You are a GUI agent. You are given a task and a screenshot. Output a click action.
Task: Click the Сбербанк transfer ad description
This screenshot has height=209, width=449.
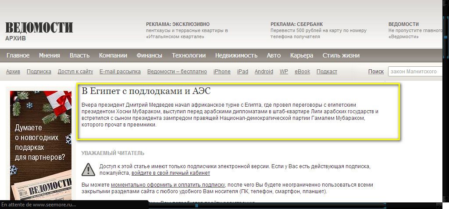318,33
